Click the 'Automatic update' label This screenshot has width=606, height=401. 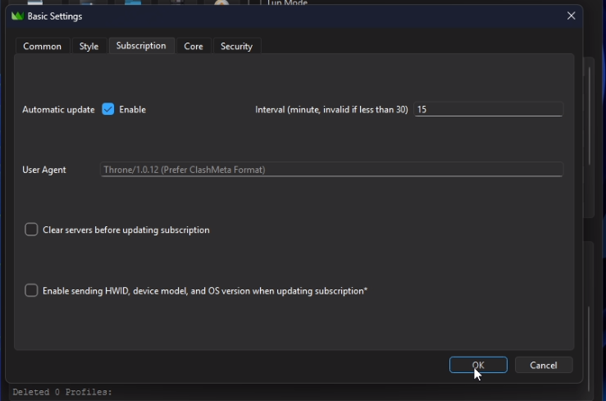pos(58,110)
